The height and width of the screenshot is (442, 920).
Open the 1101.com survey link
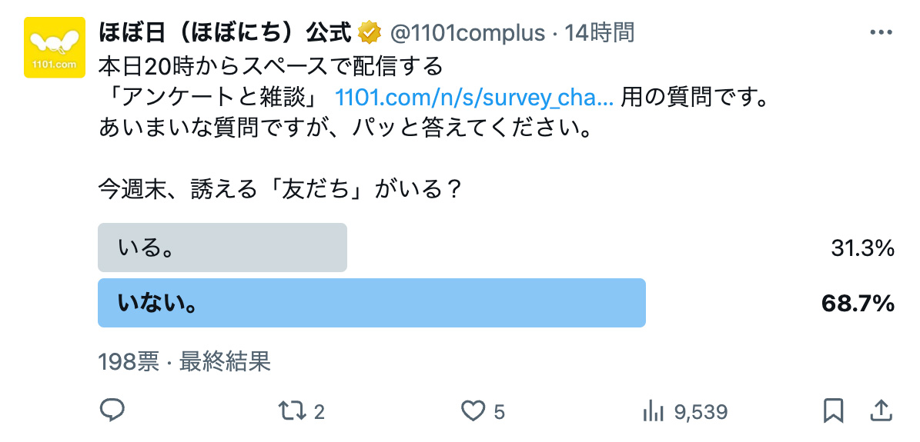(x=474, y=98)
